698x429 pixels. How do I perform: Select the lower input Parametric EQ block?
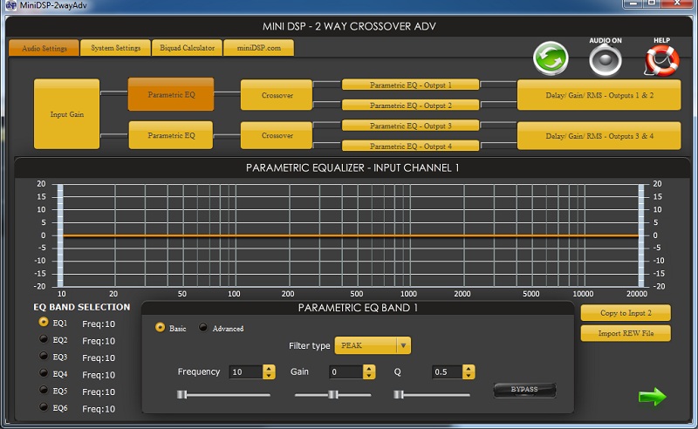[171, 135]
